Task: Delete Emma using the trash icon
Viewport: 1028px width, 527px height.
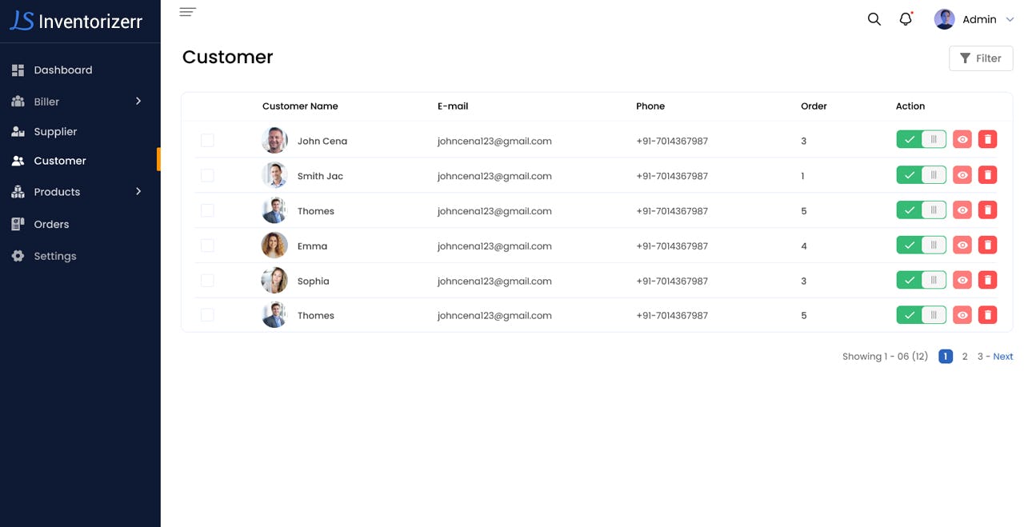Action: (987, 244)
